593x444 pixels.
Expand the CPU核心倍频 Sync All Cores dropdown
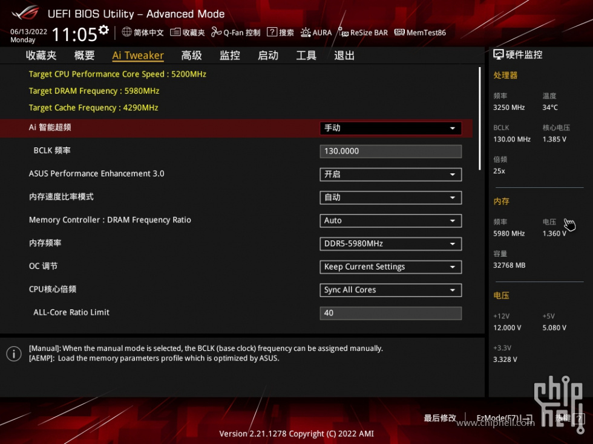[x=391, y=290]
